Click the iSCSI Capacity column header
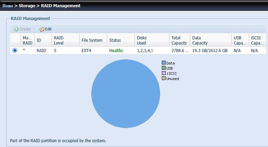 click(257, 40)
